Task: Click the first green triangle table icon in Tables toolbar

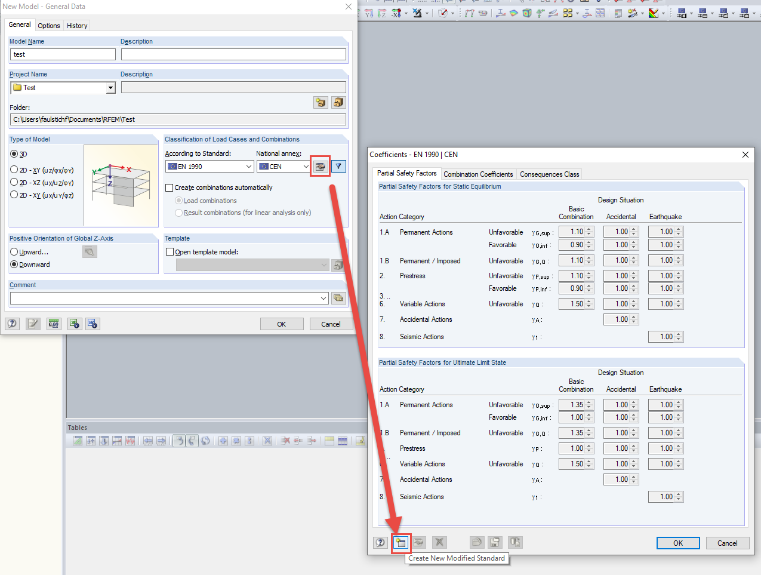Action: click(78, 441)
